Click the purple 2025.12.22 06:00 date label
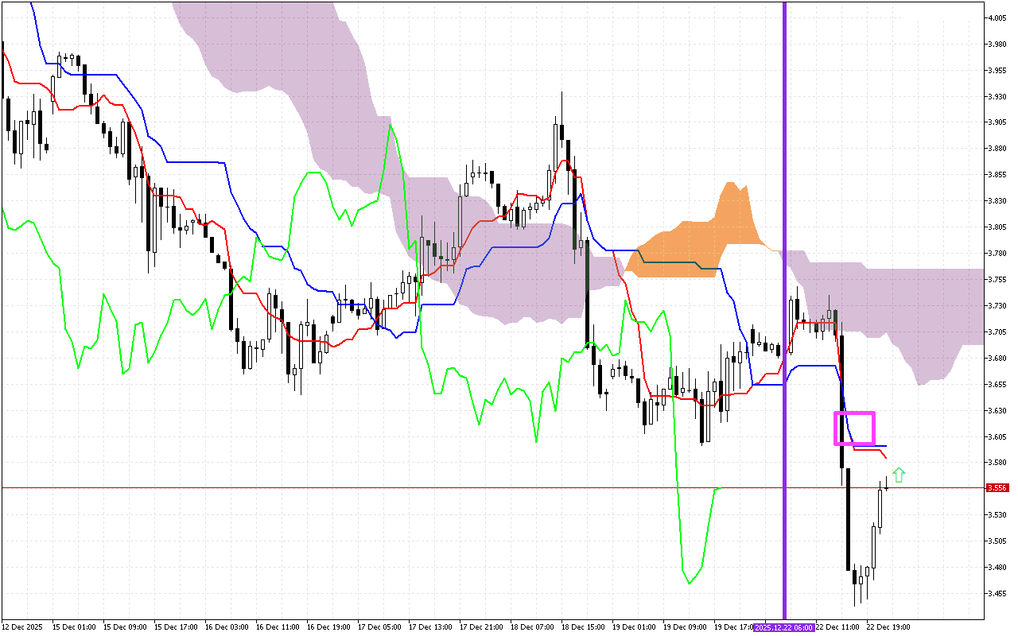 point(783,627)
